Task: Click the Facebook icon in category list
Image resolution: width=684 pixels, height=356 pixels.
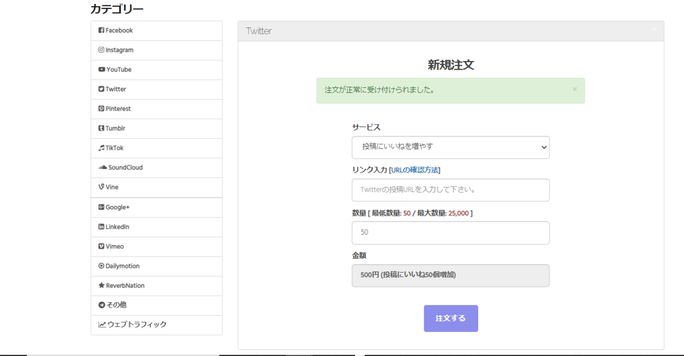Action: (101, 30)
